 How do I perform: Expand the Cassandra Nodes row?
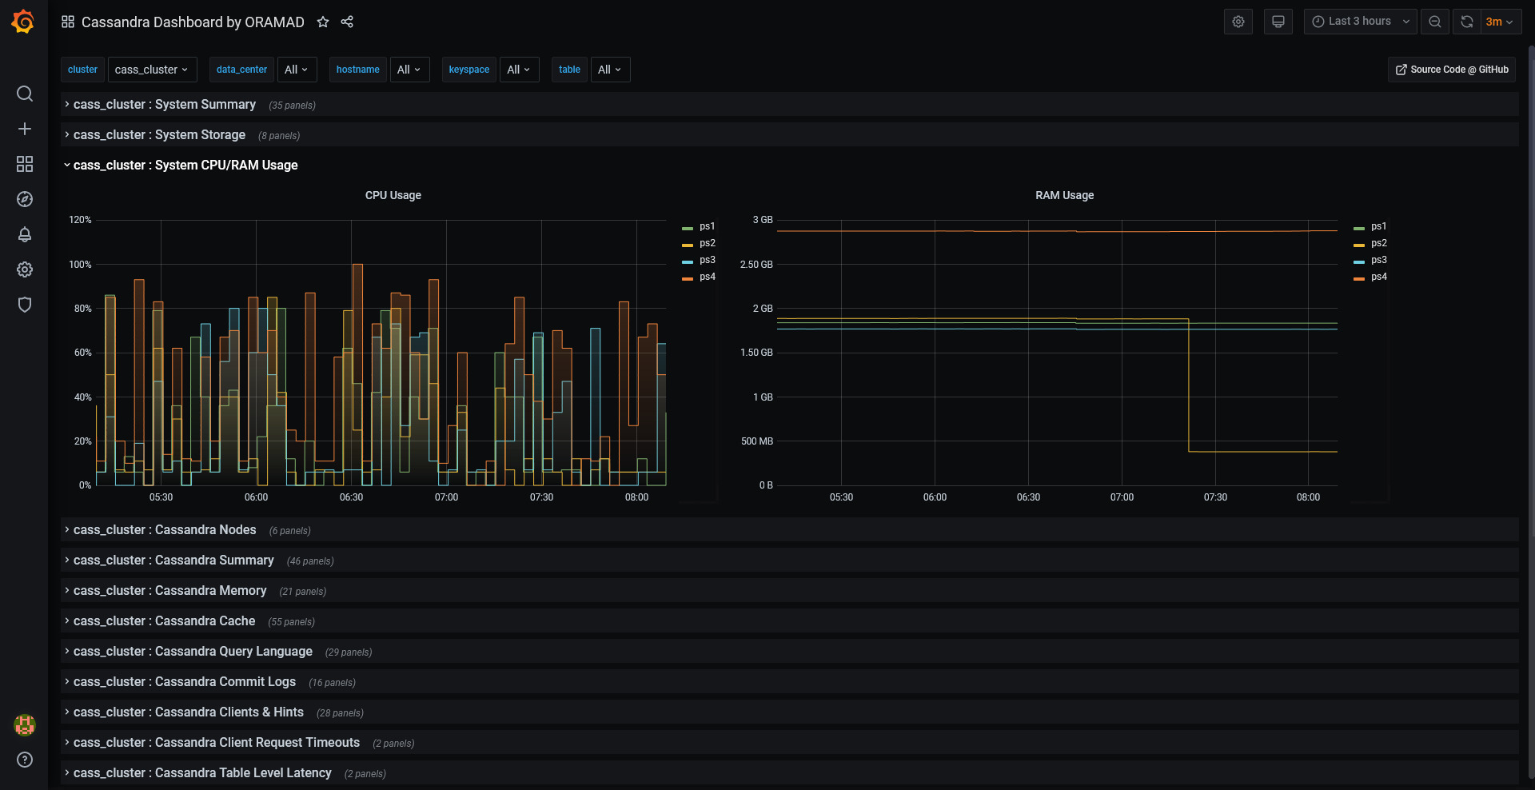tap(165, 529)
